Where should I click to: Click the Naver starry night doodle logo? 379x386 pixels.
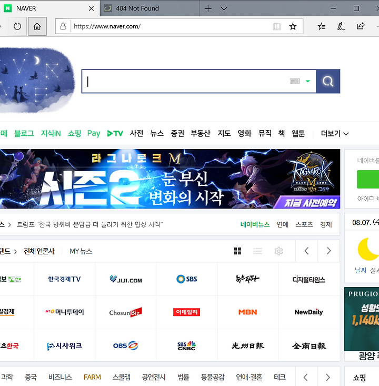(37, 80)
